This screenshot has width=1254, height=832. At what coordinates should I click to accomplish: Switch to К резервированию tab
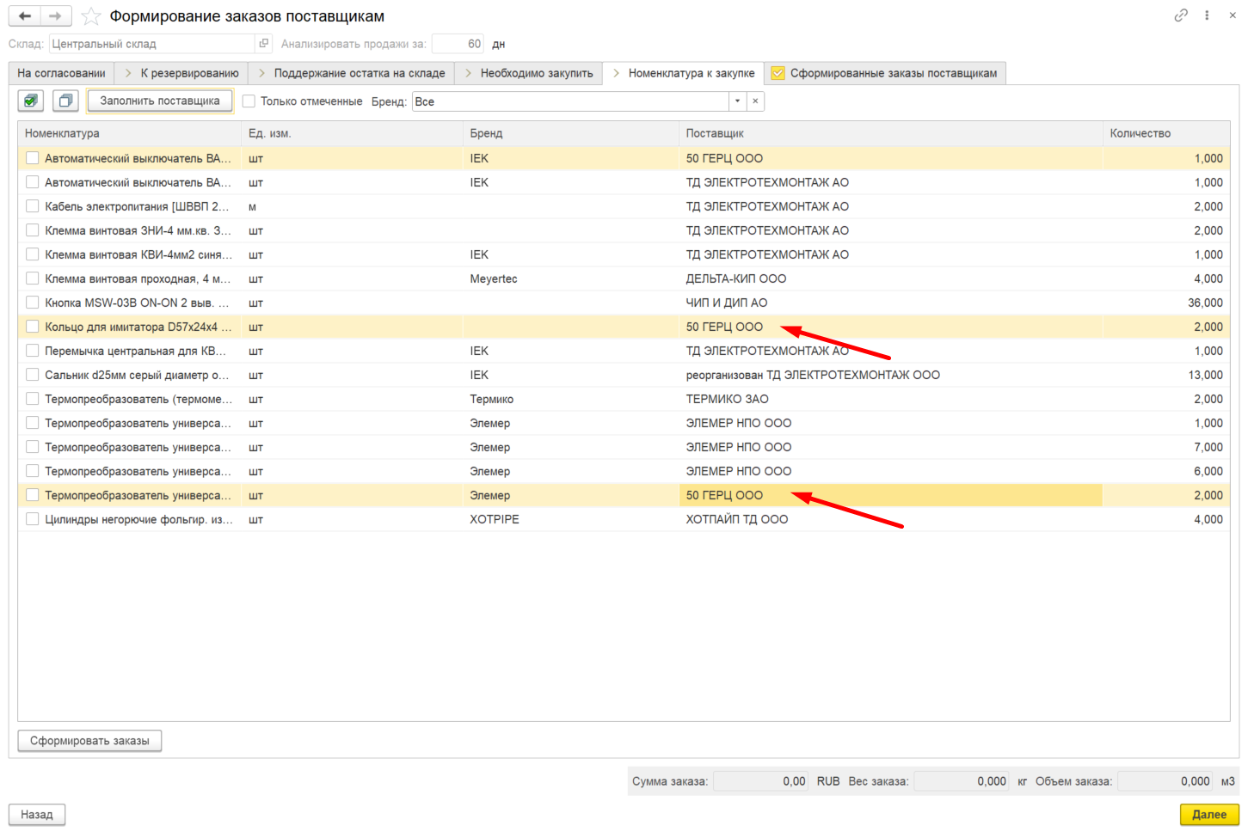(181, 73)
